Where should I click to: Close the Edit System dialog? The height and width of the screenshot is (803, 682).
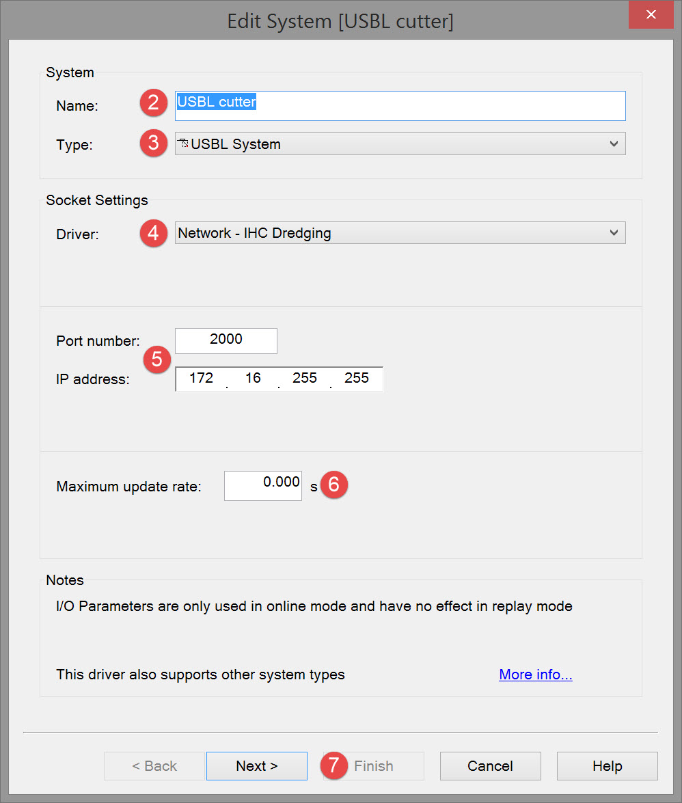coord(651,15)
